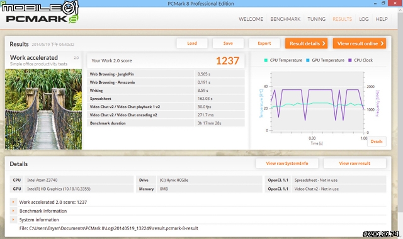Image resolution: width=403 pixels, height=239 pixels.
Task: Click the PCMark 8 logo
Action: click(42, 19)
